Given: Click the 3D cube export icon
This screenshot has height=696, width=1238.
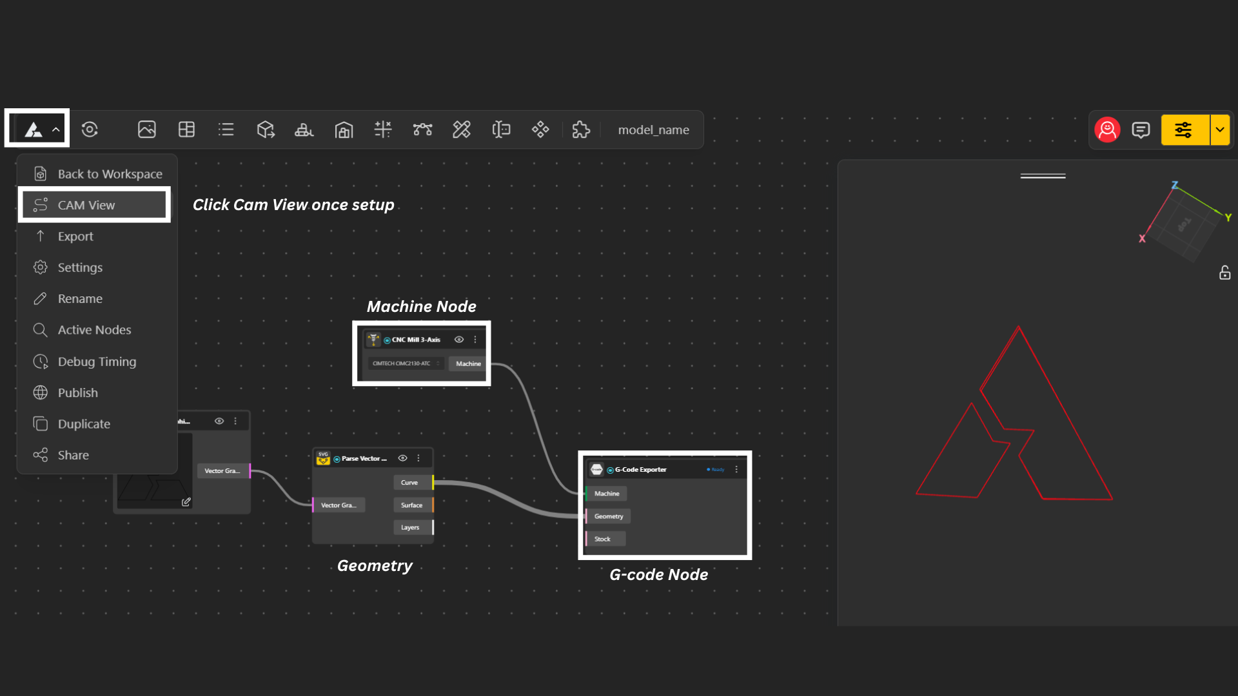Looking at the screenshot, I should coord(266,130).
